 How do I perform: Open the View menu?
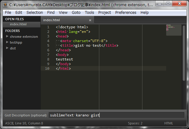pos(63,13)
